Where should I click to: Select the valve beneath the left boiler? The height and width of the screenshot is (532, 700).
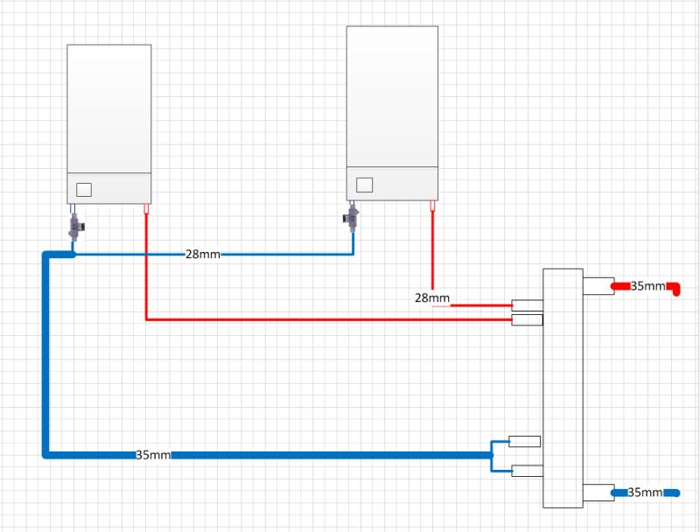(x=76, y=227)
